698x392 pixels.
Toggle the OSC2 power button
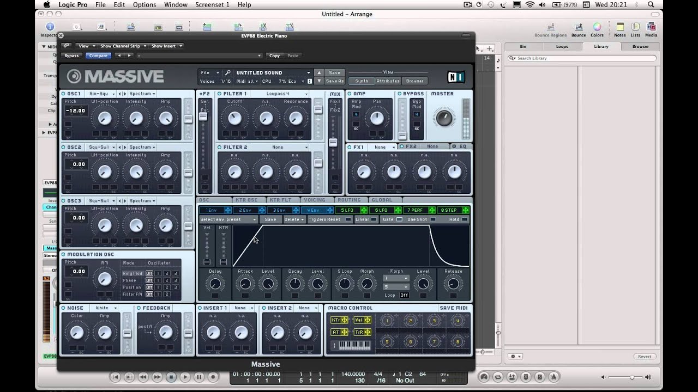coord(64,147)
